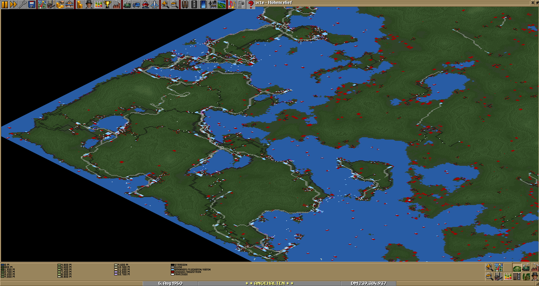Toggle fast forward in the top toolbar

coord(13,4)
